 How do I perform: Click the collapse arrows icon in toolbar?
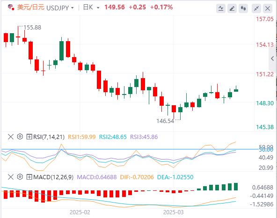point(256,8)
